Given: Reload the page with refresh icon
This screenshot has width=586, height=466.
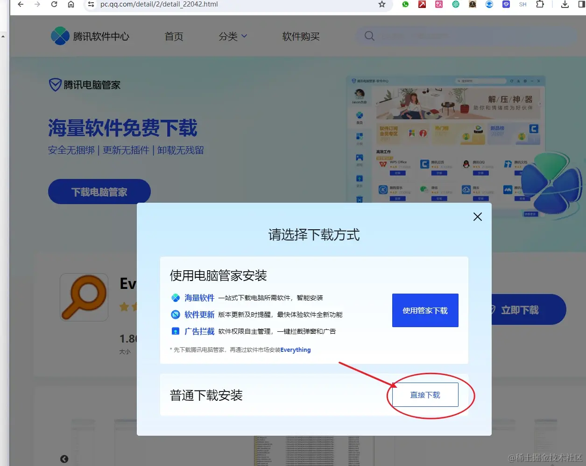Looking at the screenshot, I should click(54, 4).
